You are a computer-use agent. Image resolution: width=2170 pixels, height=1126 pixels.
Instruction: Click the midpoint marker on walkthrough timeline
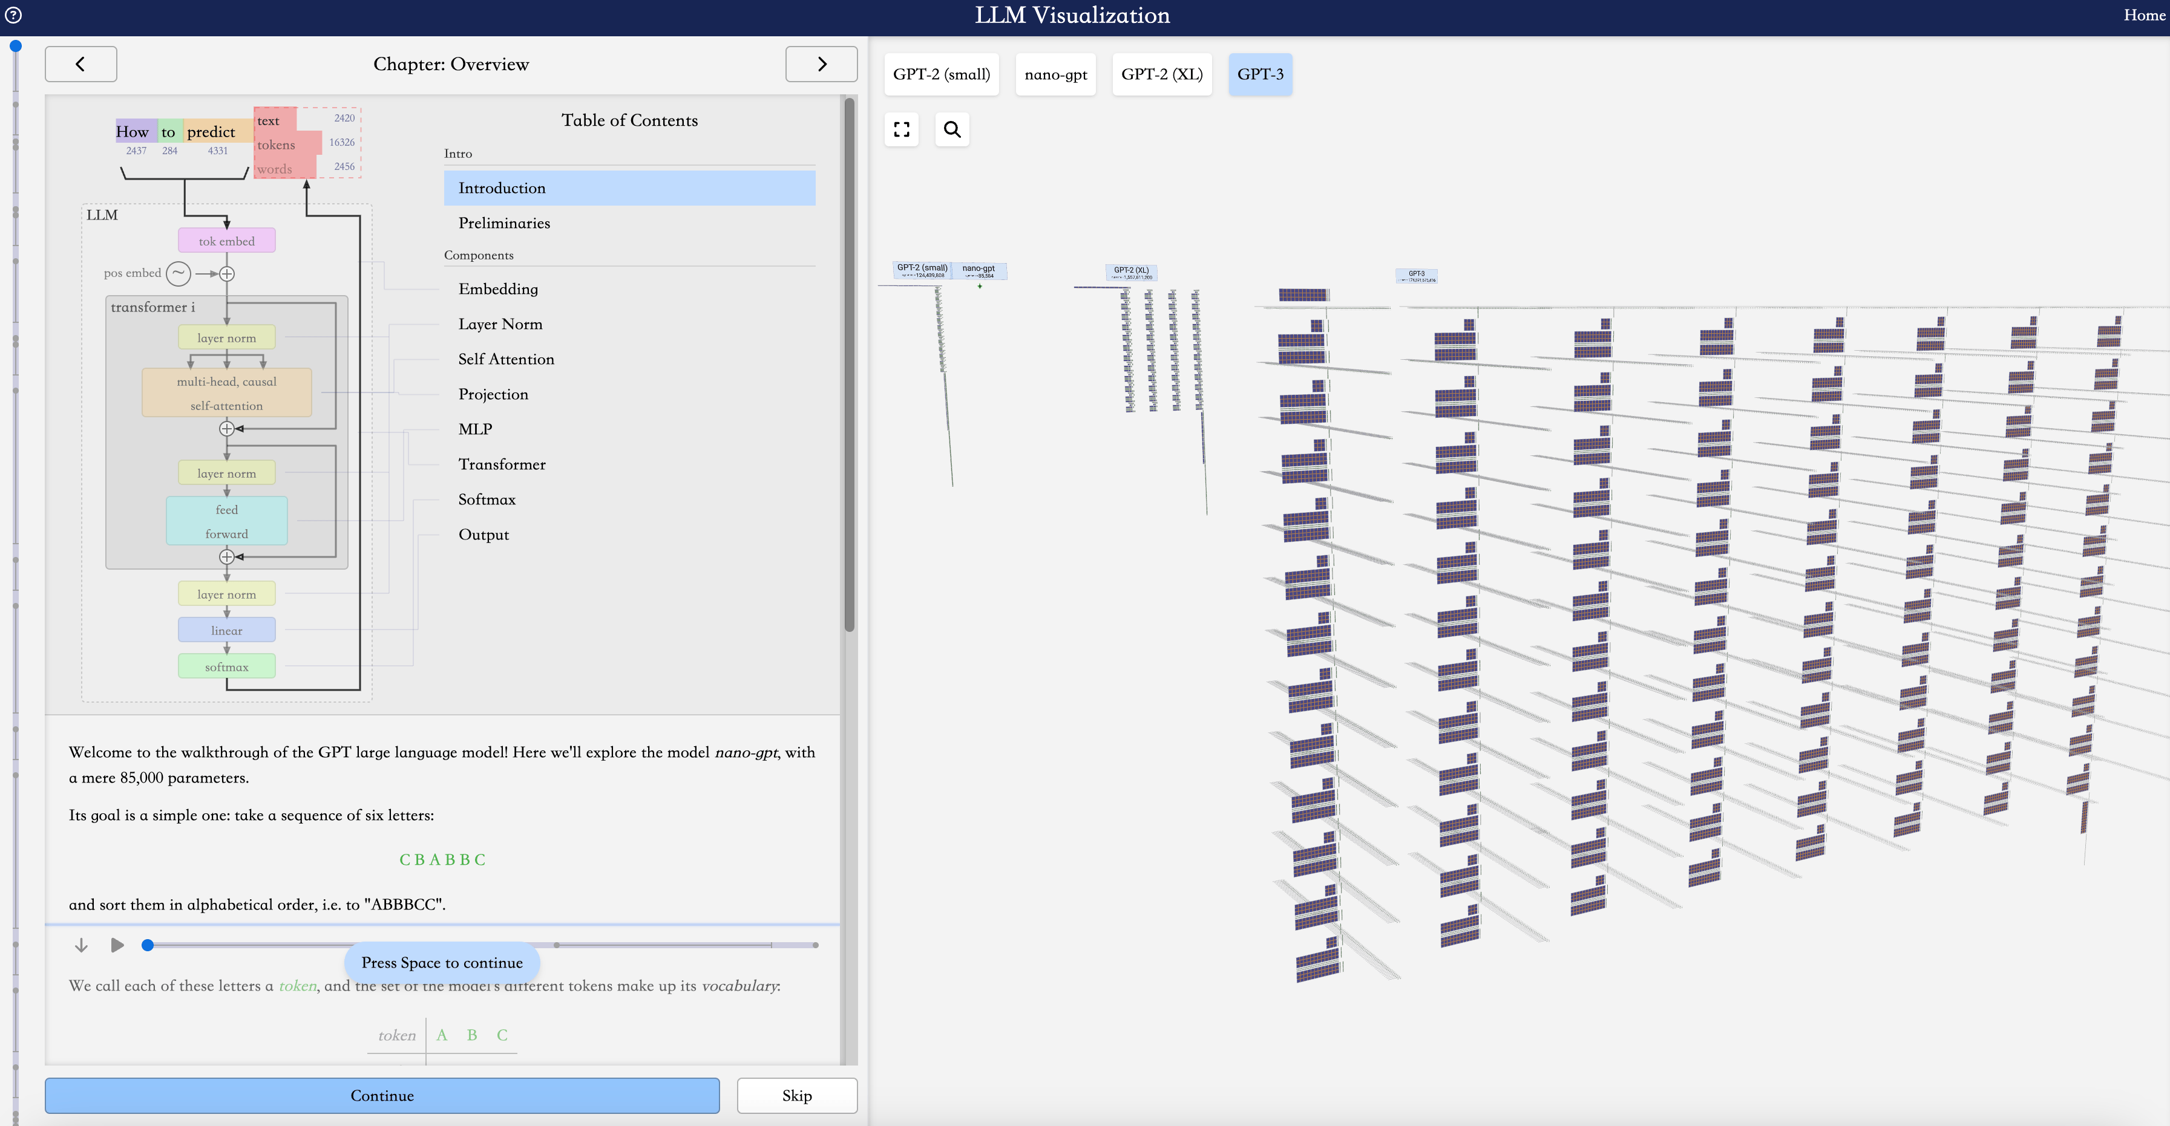[557, 945]
